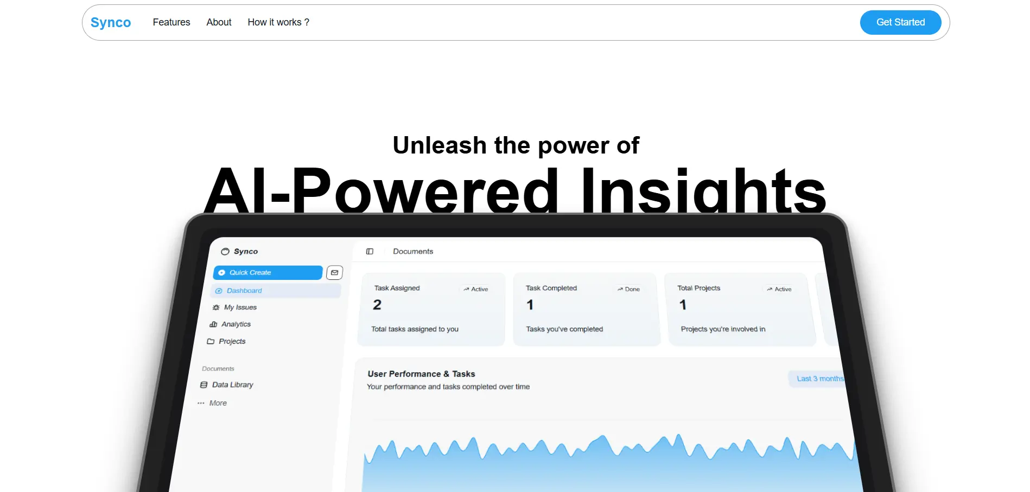Click the Synco logo in navbar
Screen dimensions: 1030x492
click(111, 22)
